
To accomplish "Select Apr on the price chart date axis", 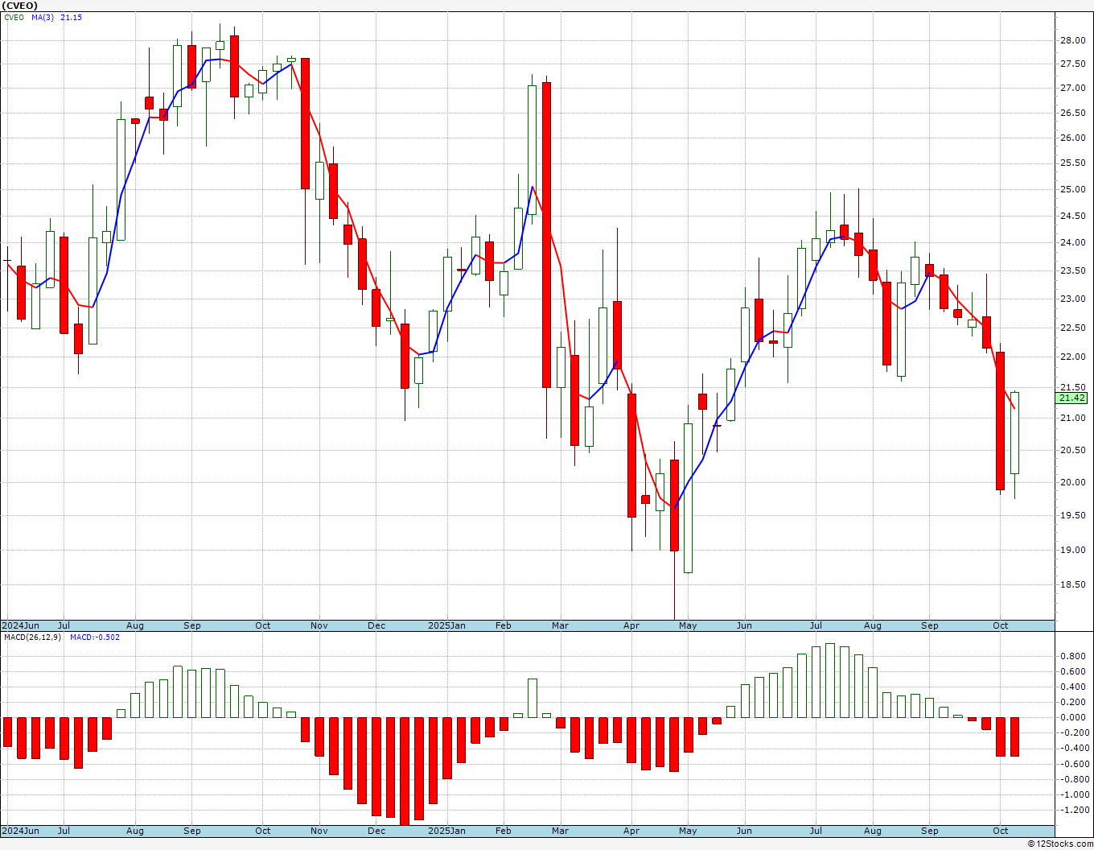I will [x=631, y=625].
